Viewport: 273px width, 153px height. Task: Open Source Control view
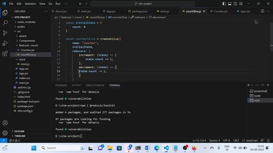(x=5, y=33)
